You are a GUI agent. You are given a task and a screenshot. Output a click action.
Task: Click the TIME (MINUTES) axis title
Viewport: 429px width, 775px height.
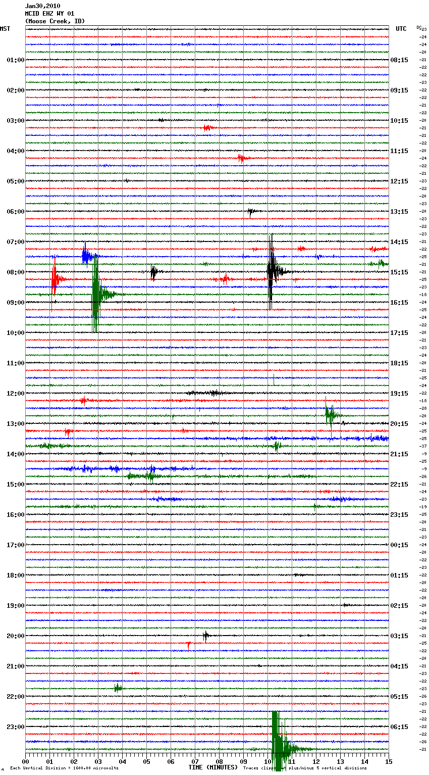[213, 767]
